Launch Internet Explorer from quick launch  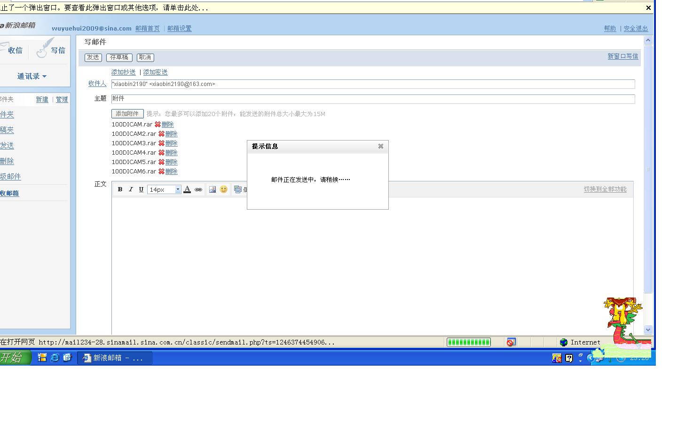55,358
